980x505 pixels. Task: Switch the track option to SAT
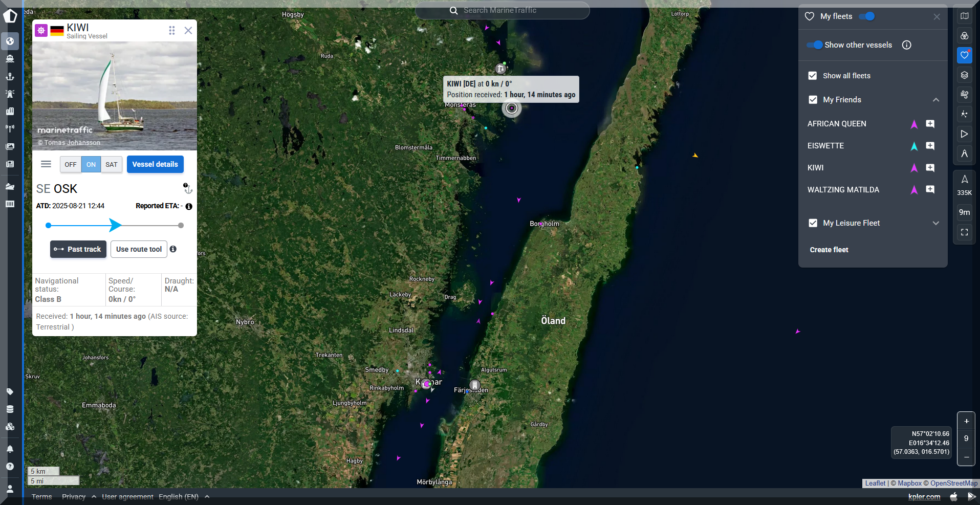(x=111, y=165)
